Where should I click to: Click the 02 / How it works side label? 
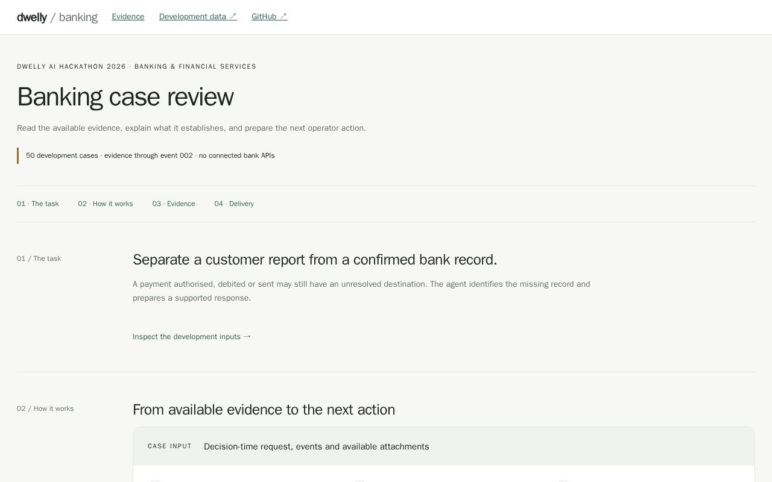[x=45, y=408]
